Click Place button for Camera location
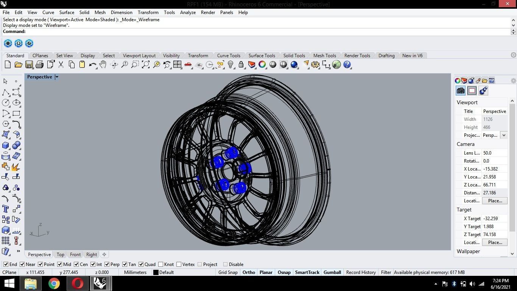 [495, 201]
